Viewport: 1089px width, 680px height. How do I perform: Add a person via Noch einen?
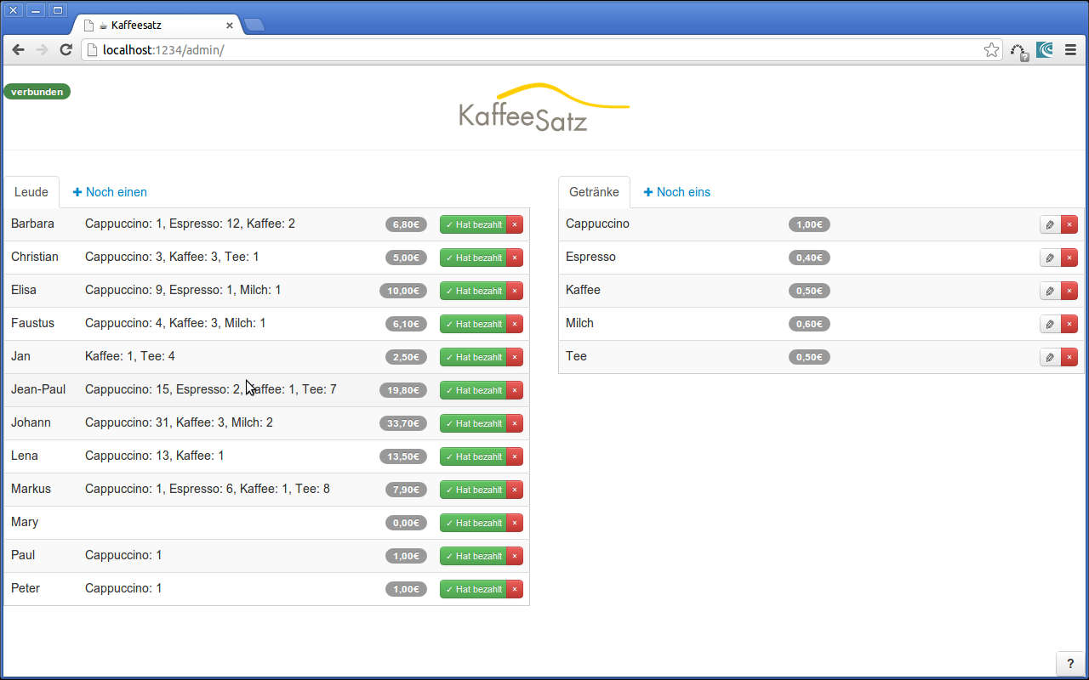[110, 192]
